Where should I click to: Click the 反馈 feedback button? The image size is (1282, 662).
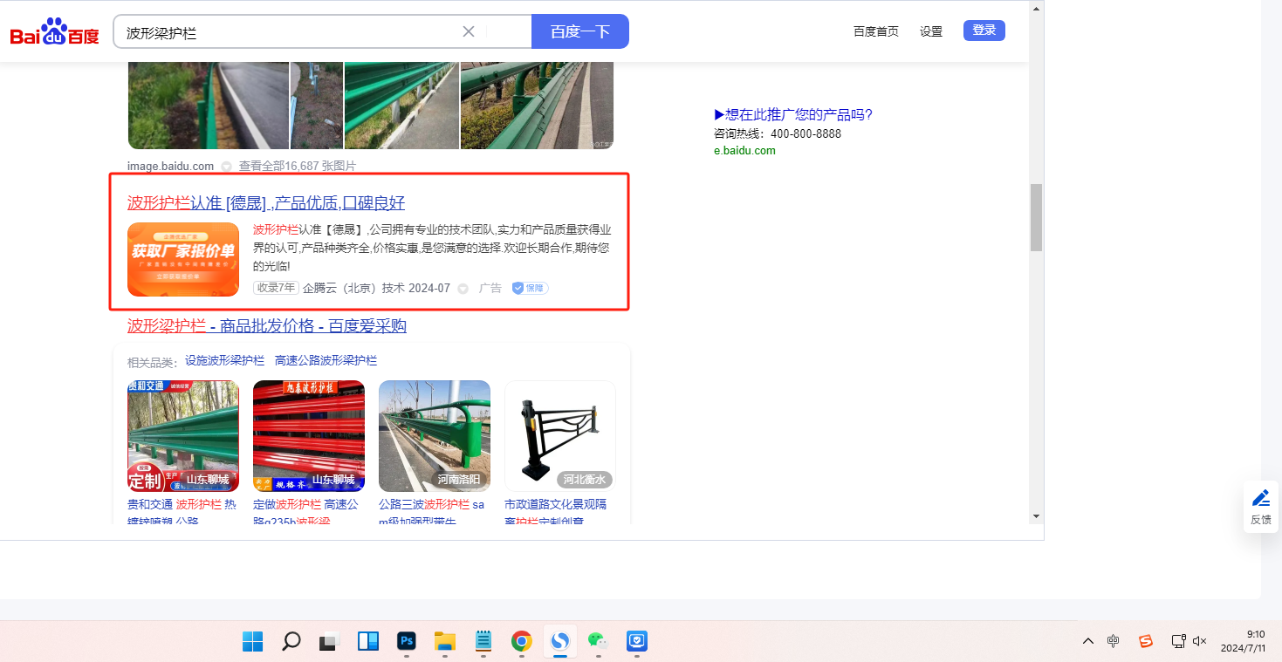(x=1261, y=507)
